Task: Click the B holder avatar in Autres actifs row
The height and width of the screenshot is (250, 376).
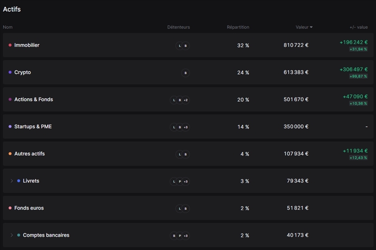Action: pos(186,154)
